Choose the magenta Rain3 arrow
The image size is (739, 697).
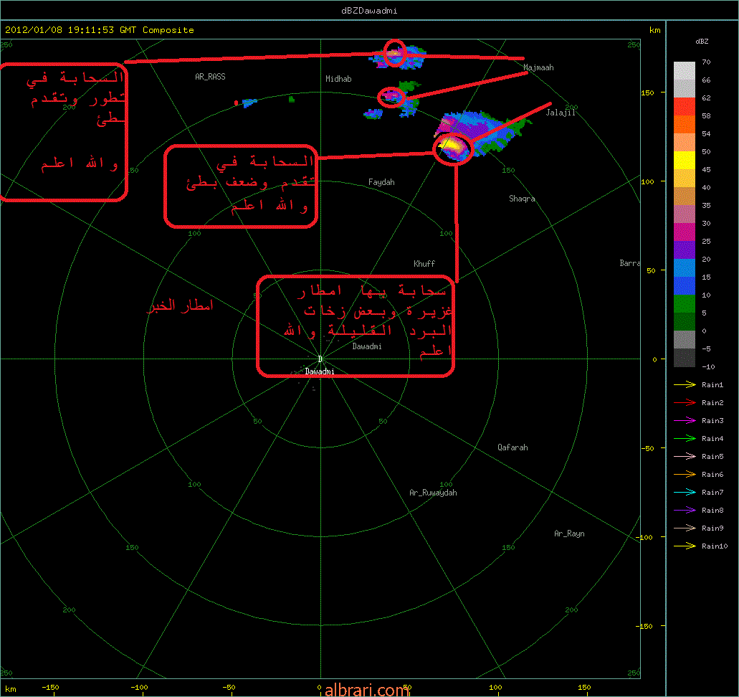pyautogui.click(x=685, y=421)
